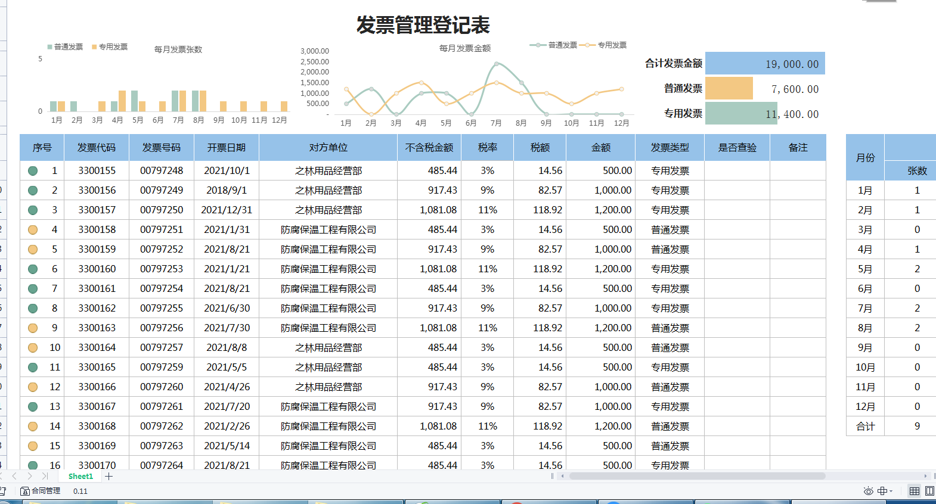Switch to the page layout view icon

[x=930, y=491]
